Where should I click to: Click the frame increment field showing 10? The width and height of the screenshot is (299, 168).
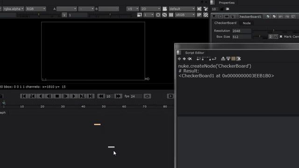click(109, 96)
